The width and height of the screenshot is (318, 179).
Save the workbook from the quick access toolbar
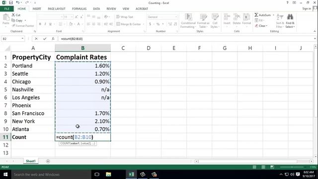(11, 2)
